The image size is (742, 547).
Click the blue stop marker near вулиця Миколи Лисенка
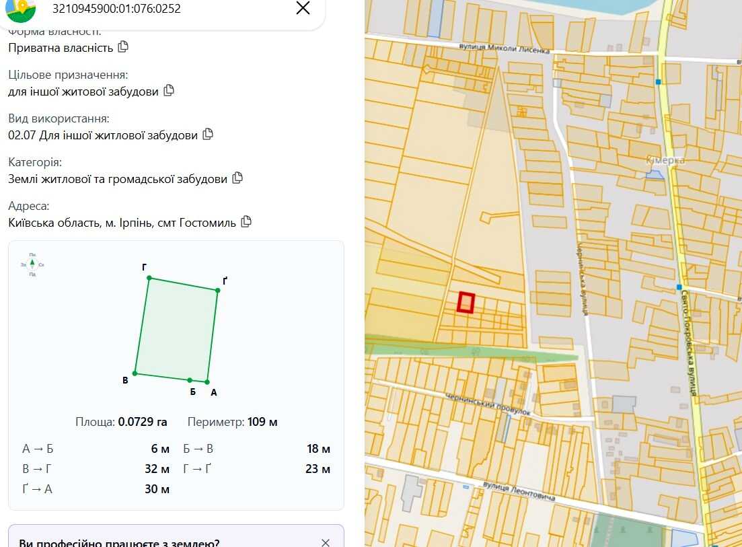(658, 82)
